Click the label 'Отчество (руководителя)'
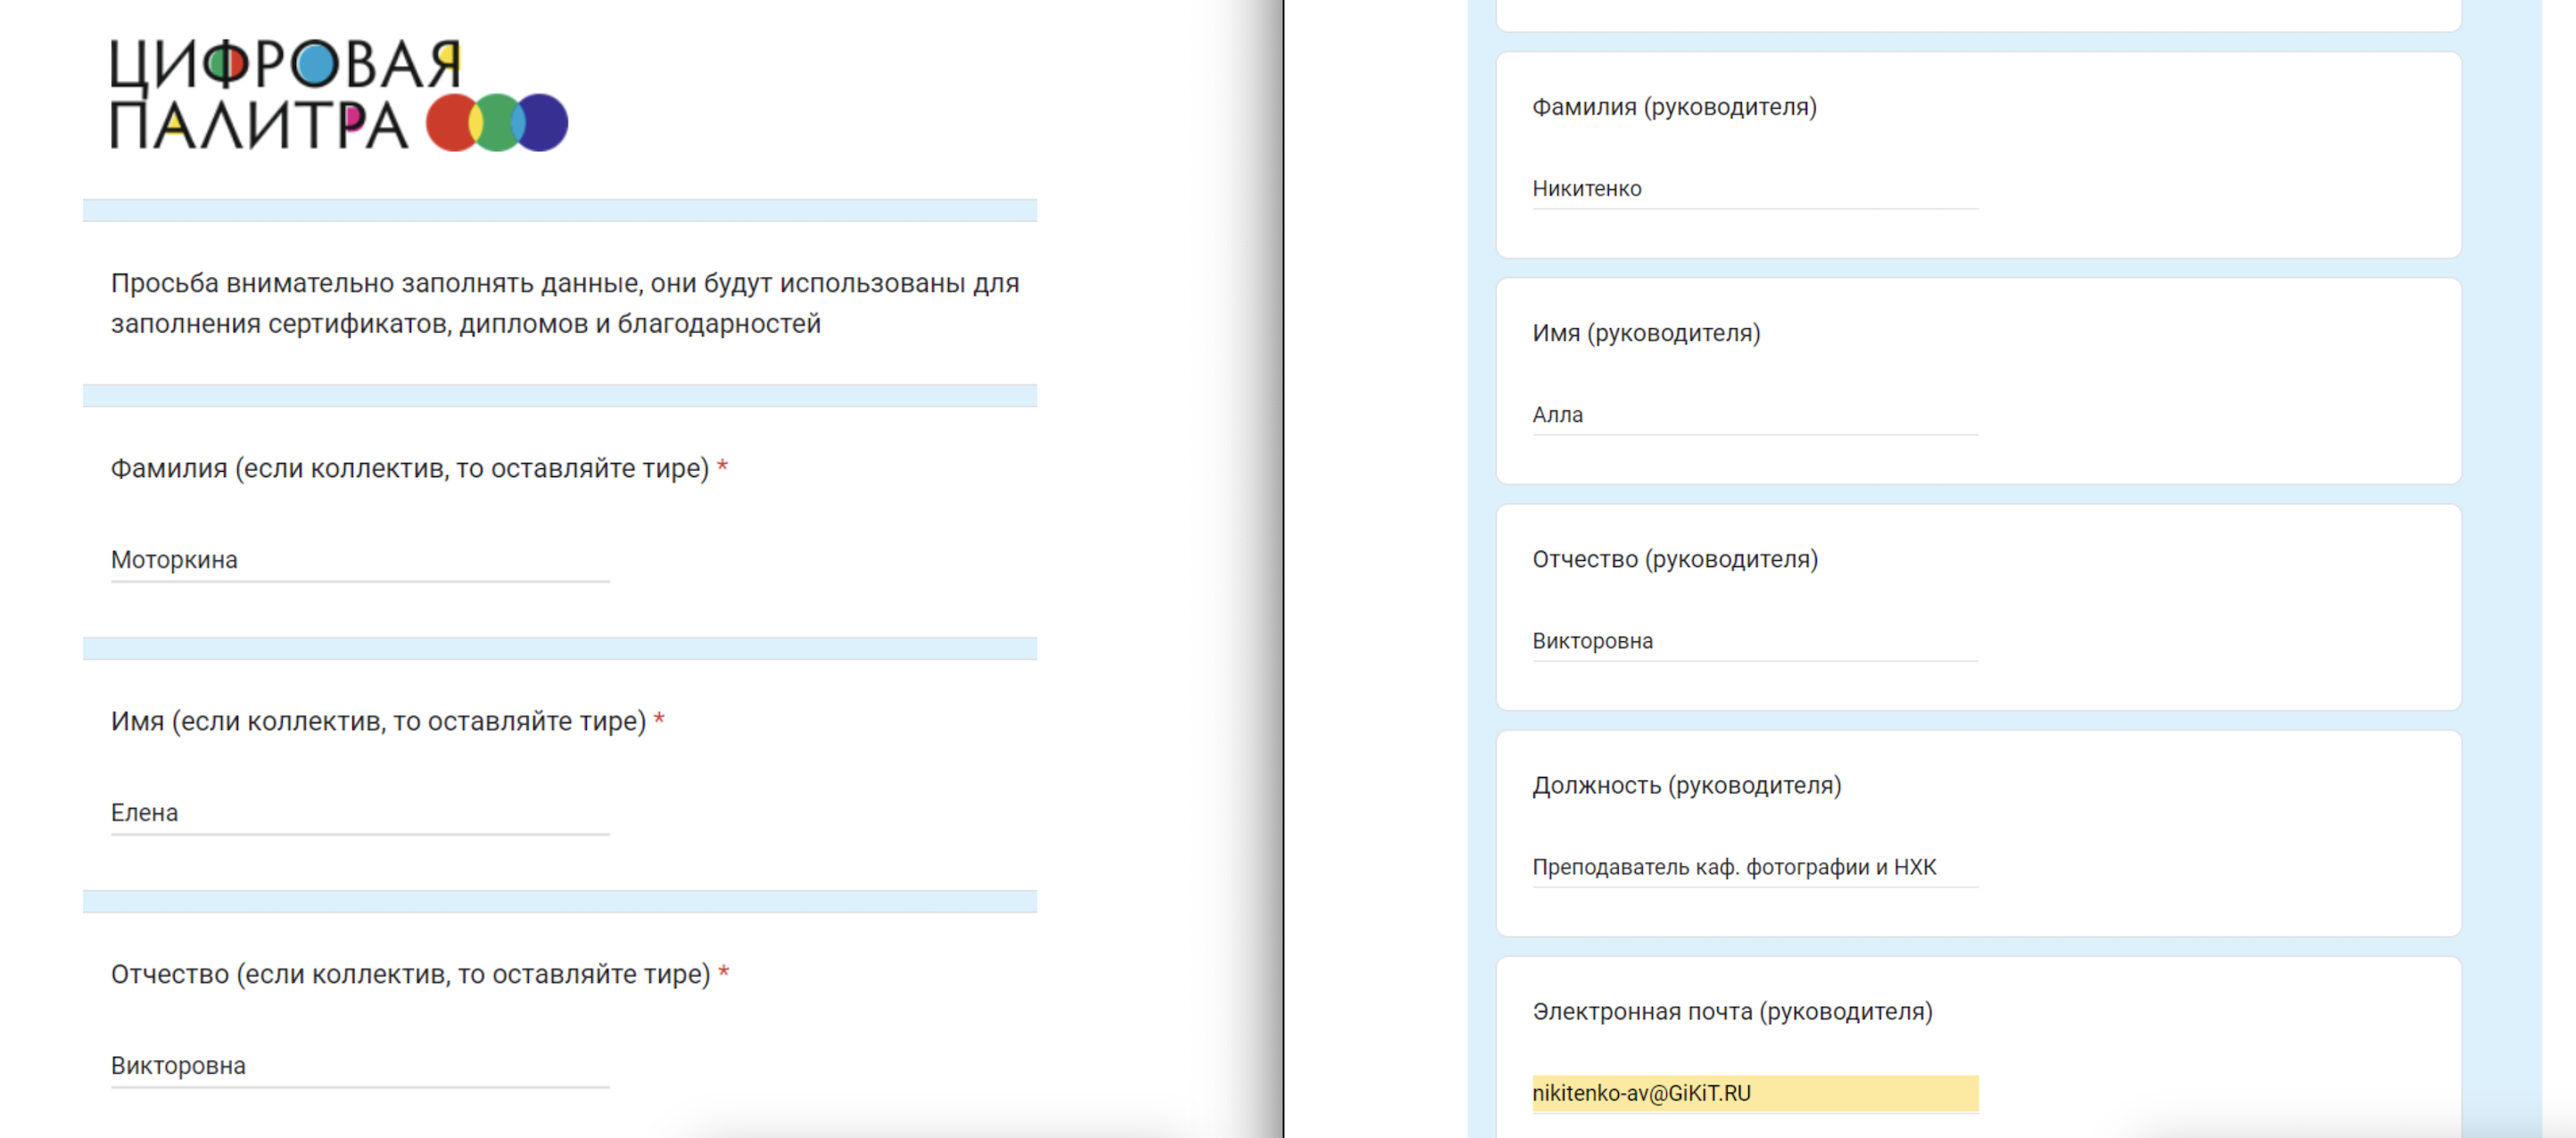 1675,559
